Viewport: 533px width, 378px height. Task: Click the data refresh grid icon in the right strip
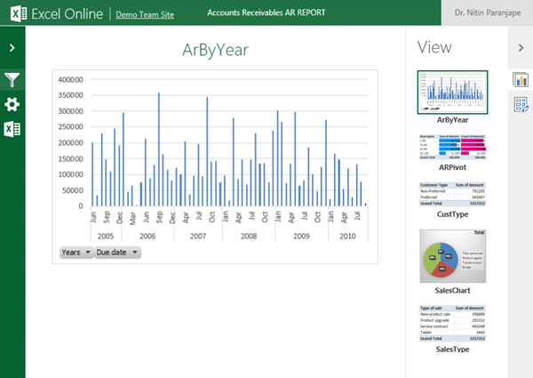[521, 104]
